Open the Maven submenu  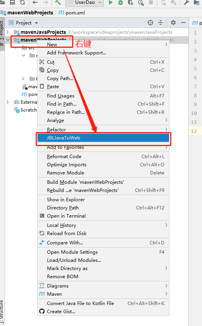(x=103, y=294)
